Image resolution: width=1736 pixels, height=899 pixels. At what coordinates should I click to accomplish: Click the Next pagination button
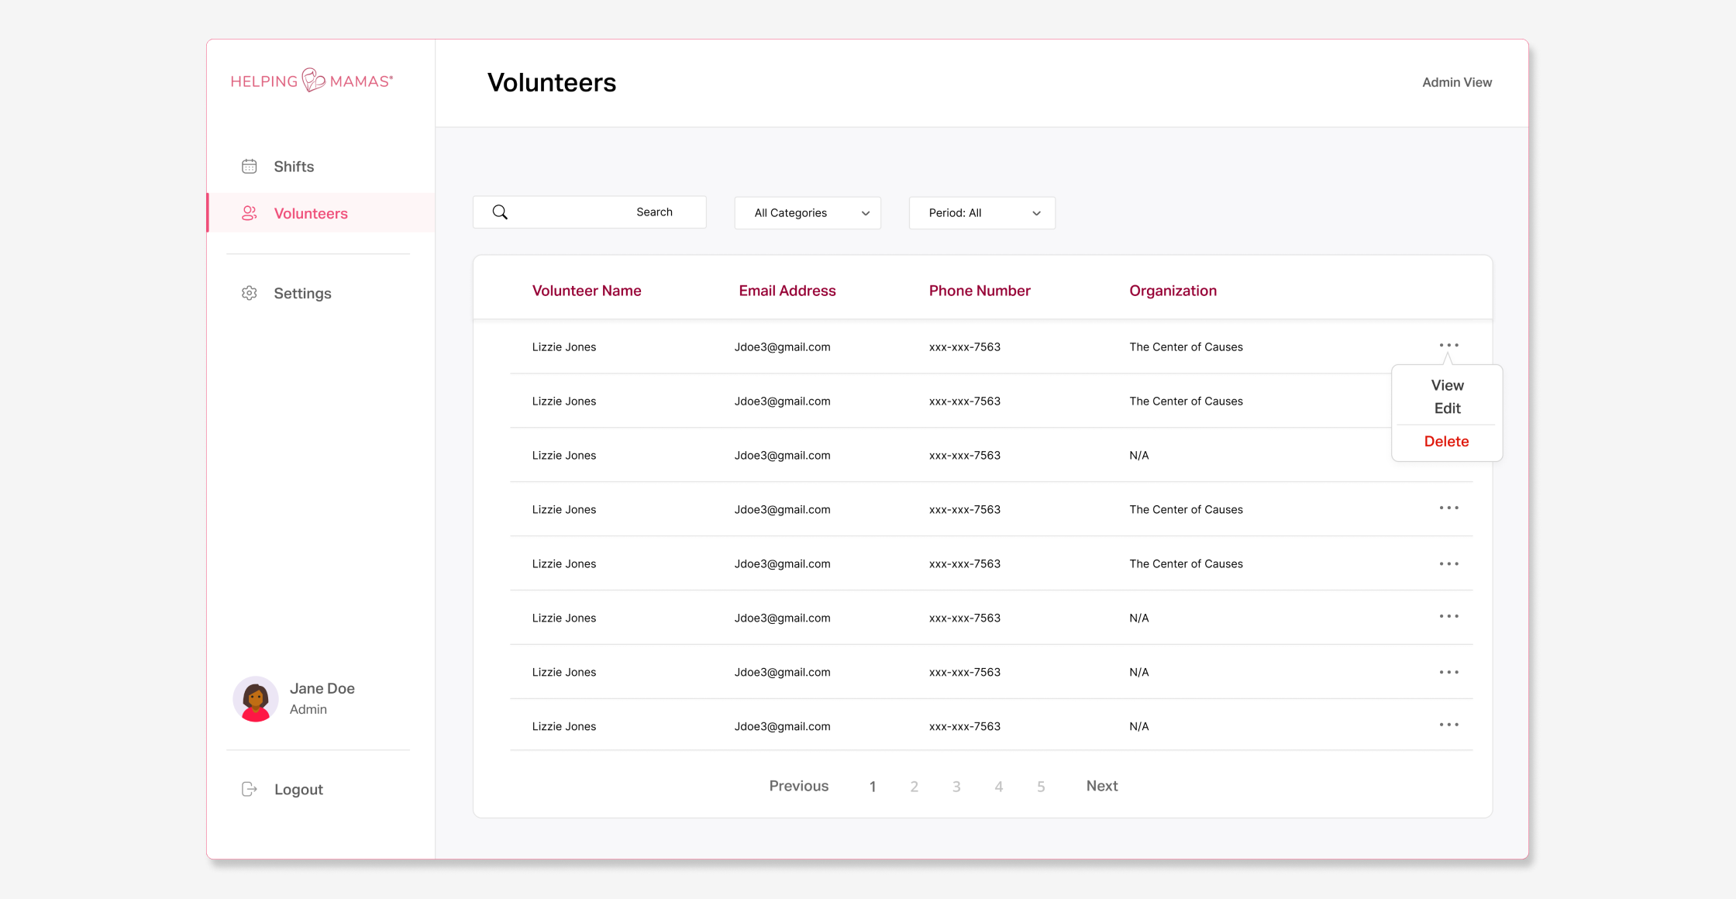tap(1102, 786)
